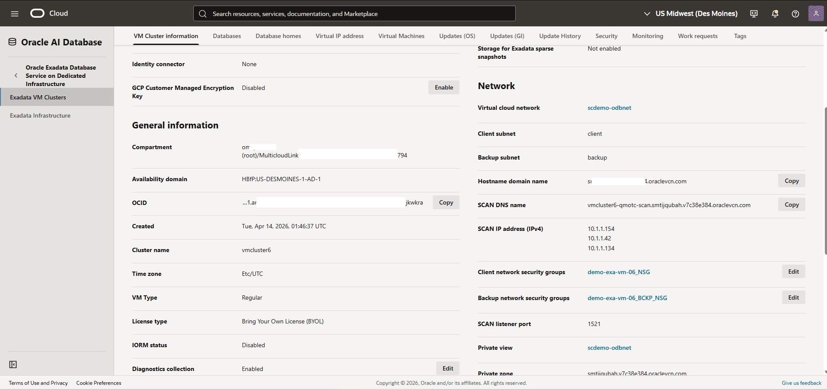Enable GCP Customer Managed Encryption Key
The width and height of the screenshot is (827, 390).
point(444,87)
